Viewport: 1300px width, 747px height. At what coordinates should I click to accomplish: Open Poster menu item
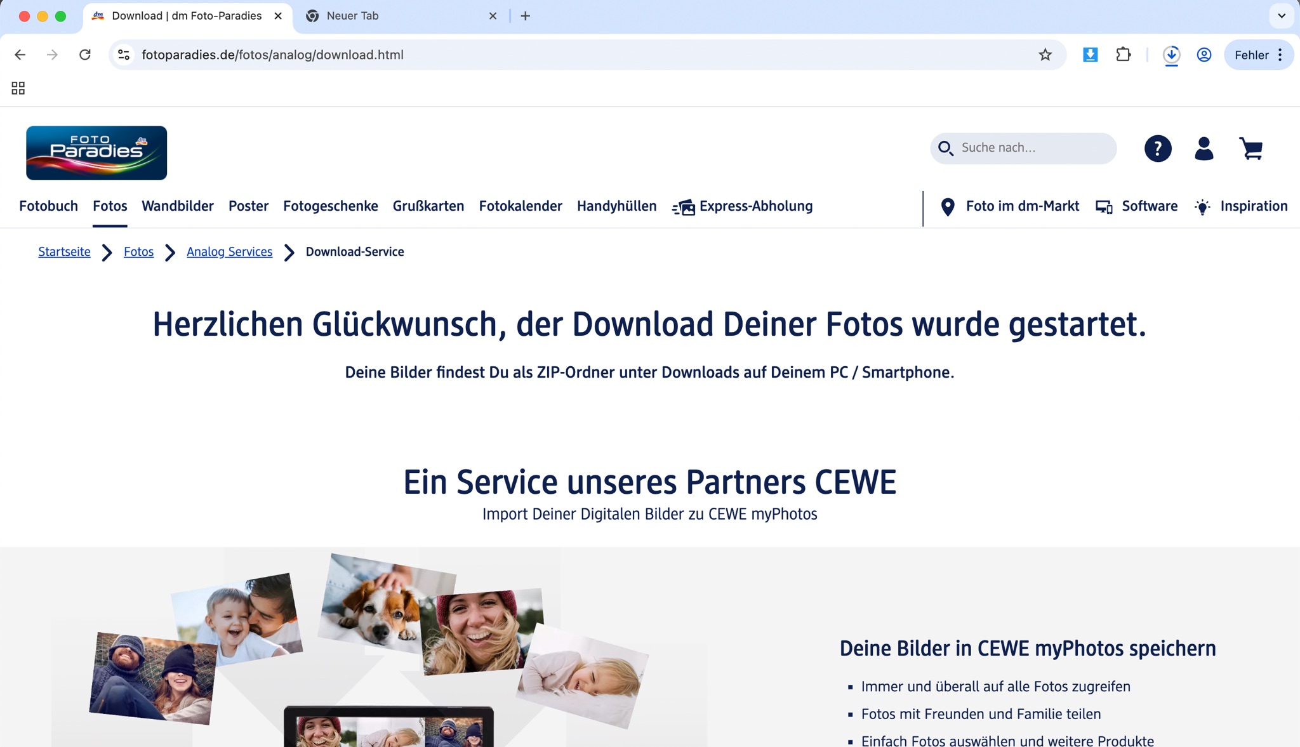(248, 206)
